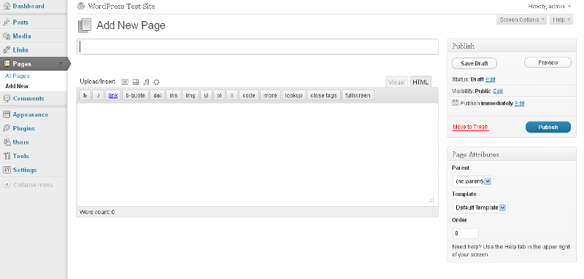Click the Collapse menu text
Viewport: 584px width, 279px height.
click(x=33, y=185)
